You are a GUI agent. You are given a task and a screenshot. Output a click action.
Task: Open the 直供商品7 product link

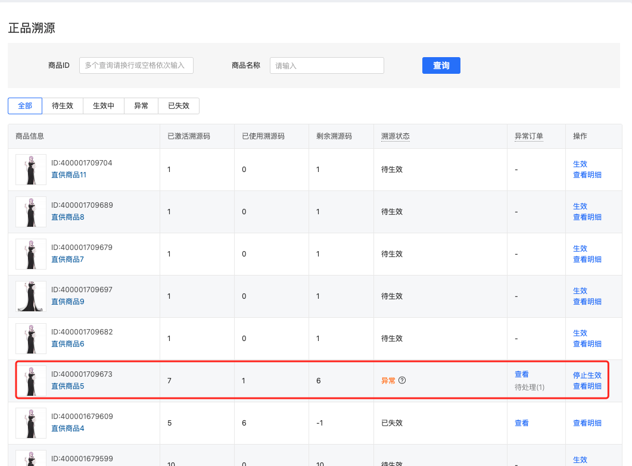pos(68,259)
